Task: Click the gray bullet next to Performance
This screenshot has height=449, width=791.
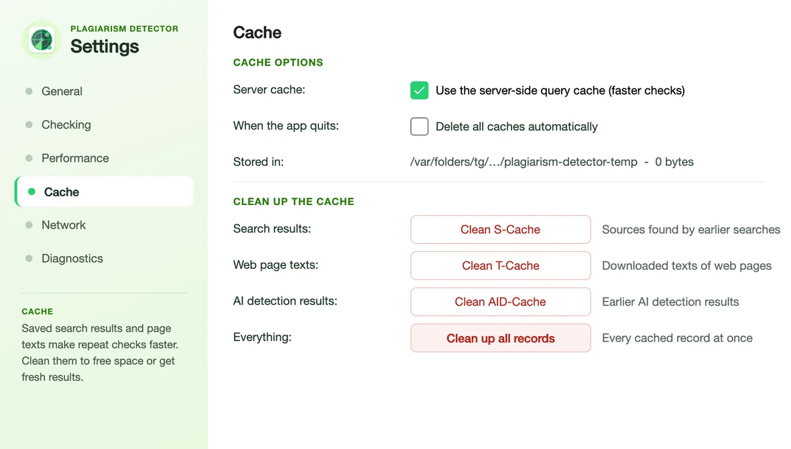Action: pos(29,158)
